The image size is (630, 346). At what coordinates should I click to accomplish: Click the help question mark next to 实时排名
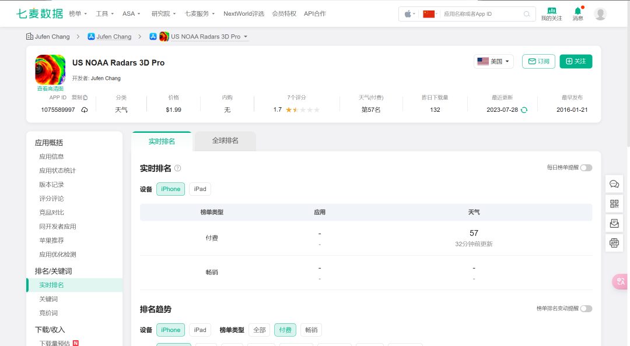pos(177,168)
